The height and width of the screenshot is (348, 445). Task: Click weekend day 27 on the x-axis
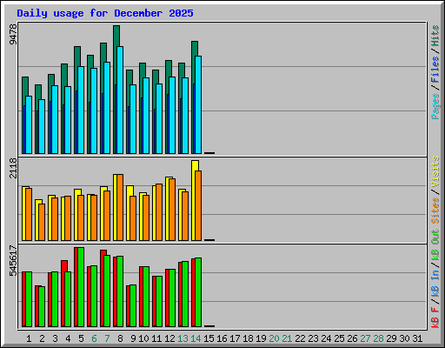pyautogui.click(x=365, y=338)
